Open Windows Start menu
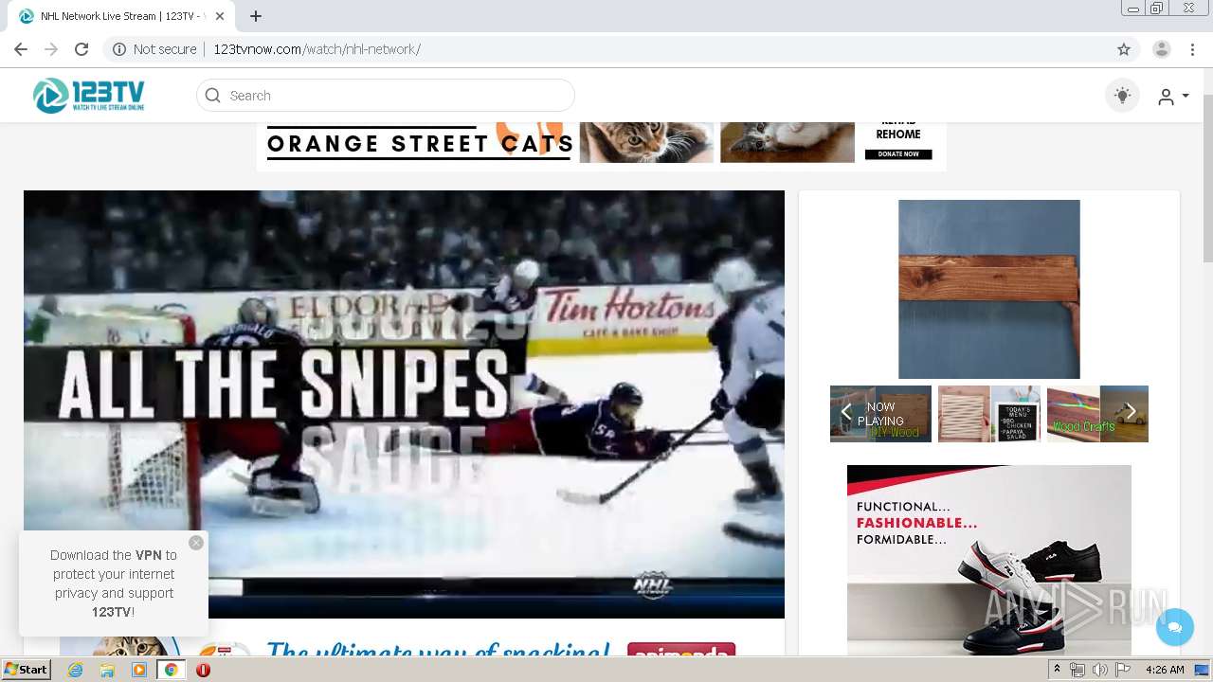This screenshot has width=1213, height=682. click(x=27, y=670)
